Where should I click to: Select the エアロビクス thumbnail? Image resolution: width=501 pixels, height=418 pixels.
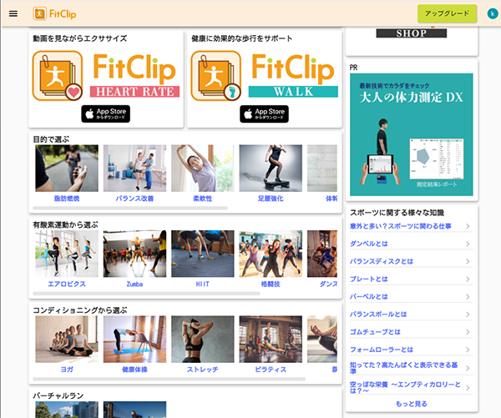click(67, 254)
